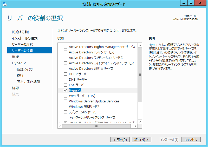This screenshot has width=208, height=147.
Task: Open the 仮想スイッチ sub-step
Action: [x=25, y=69]
